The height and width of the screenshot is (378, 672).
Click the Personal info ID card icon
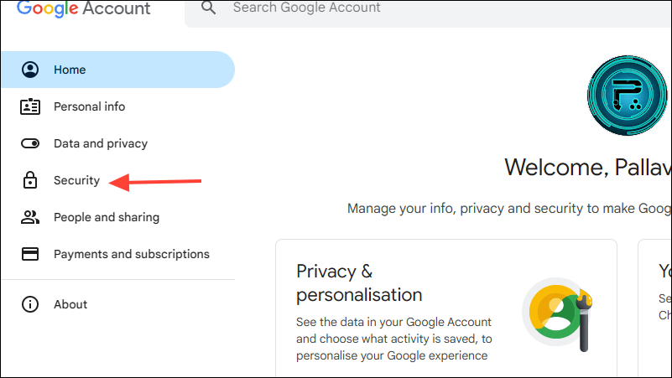coord(30,106)
